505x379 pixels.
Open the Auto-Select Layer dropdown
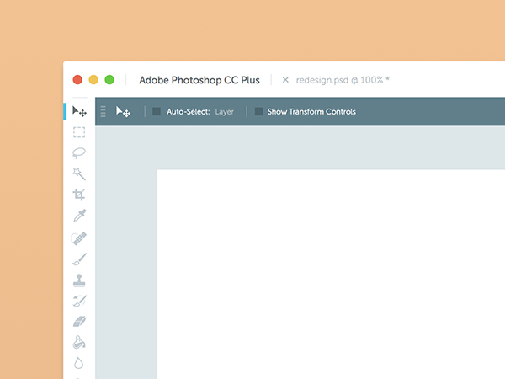(225, 112)
